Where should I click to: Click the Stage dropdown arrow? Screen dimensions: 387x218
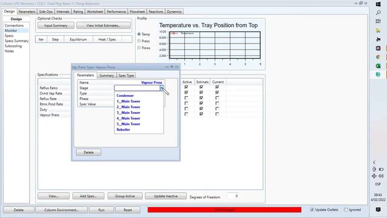[161, 88]
